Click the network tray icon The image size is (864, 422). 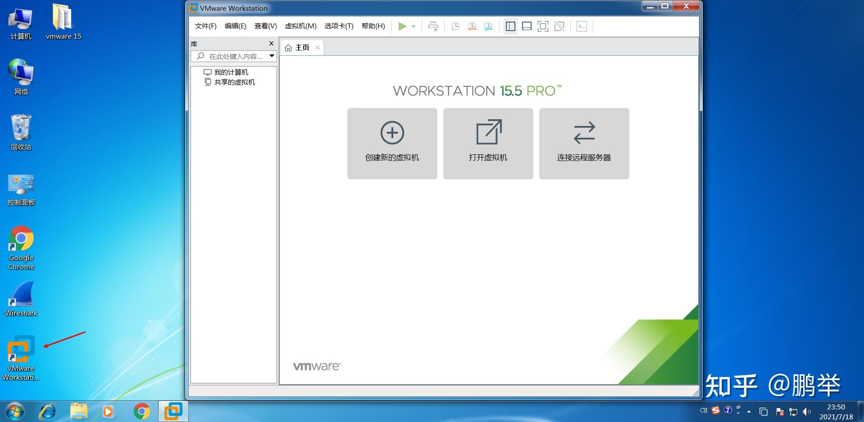point(793,412)
